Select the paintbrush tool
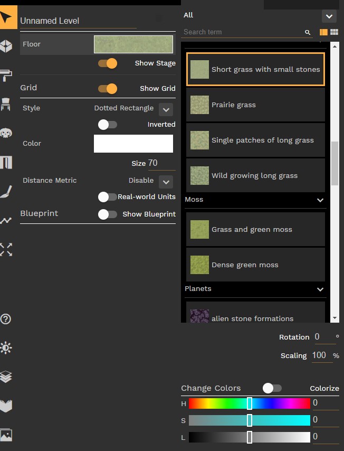Viewport: 344px width, 451px height. (6, 192)
